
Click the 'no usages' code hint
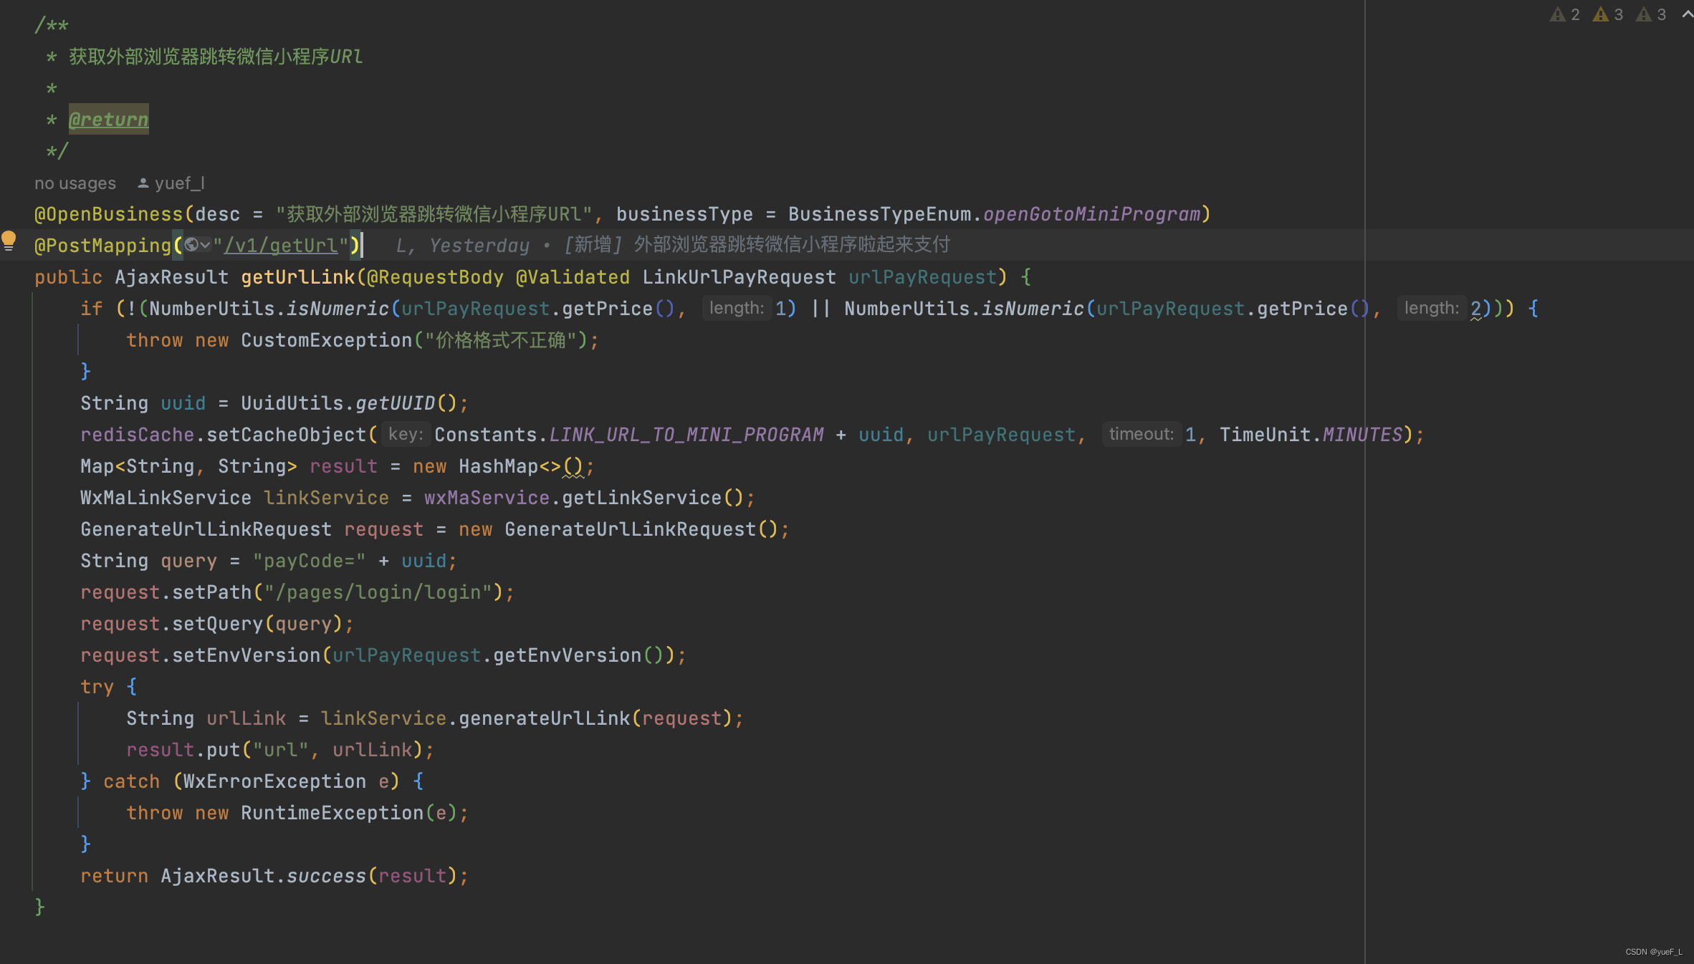(x=75, y=183)
